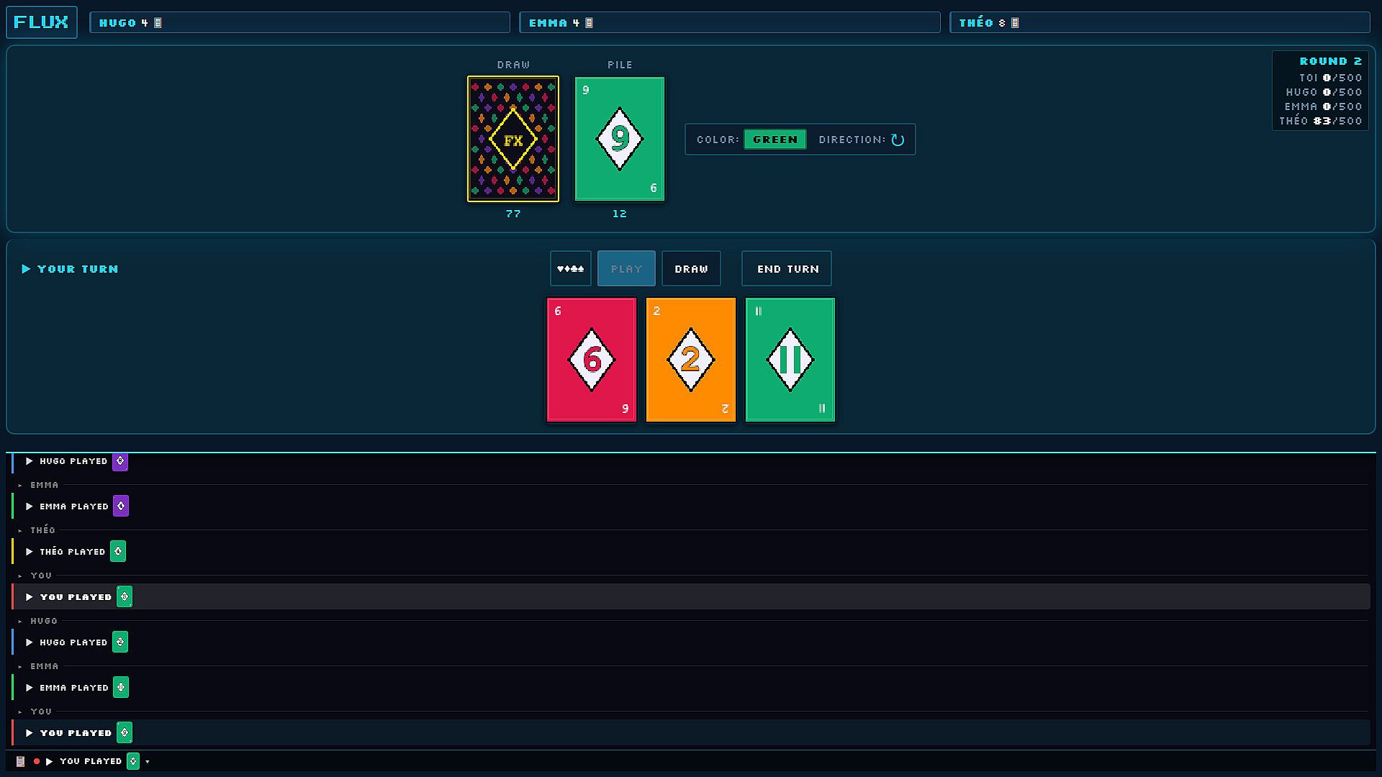Select the Emma player tab
The image size is (1382, 777).
pyautogui.click(x=730, y=22)
